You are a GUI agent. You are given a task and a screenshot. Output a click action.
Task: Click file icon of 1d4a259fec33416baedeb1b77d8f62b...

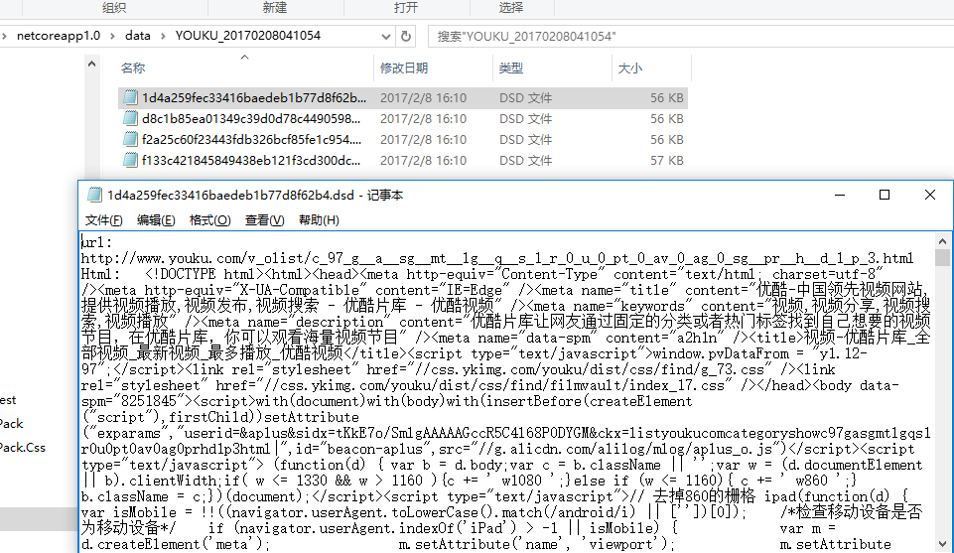130,97
